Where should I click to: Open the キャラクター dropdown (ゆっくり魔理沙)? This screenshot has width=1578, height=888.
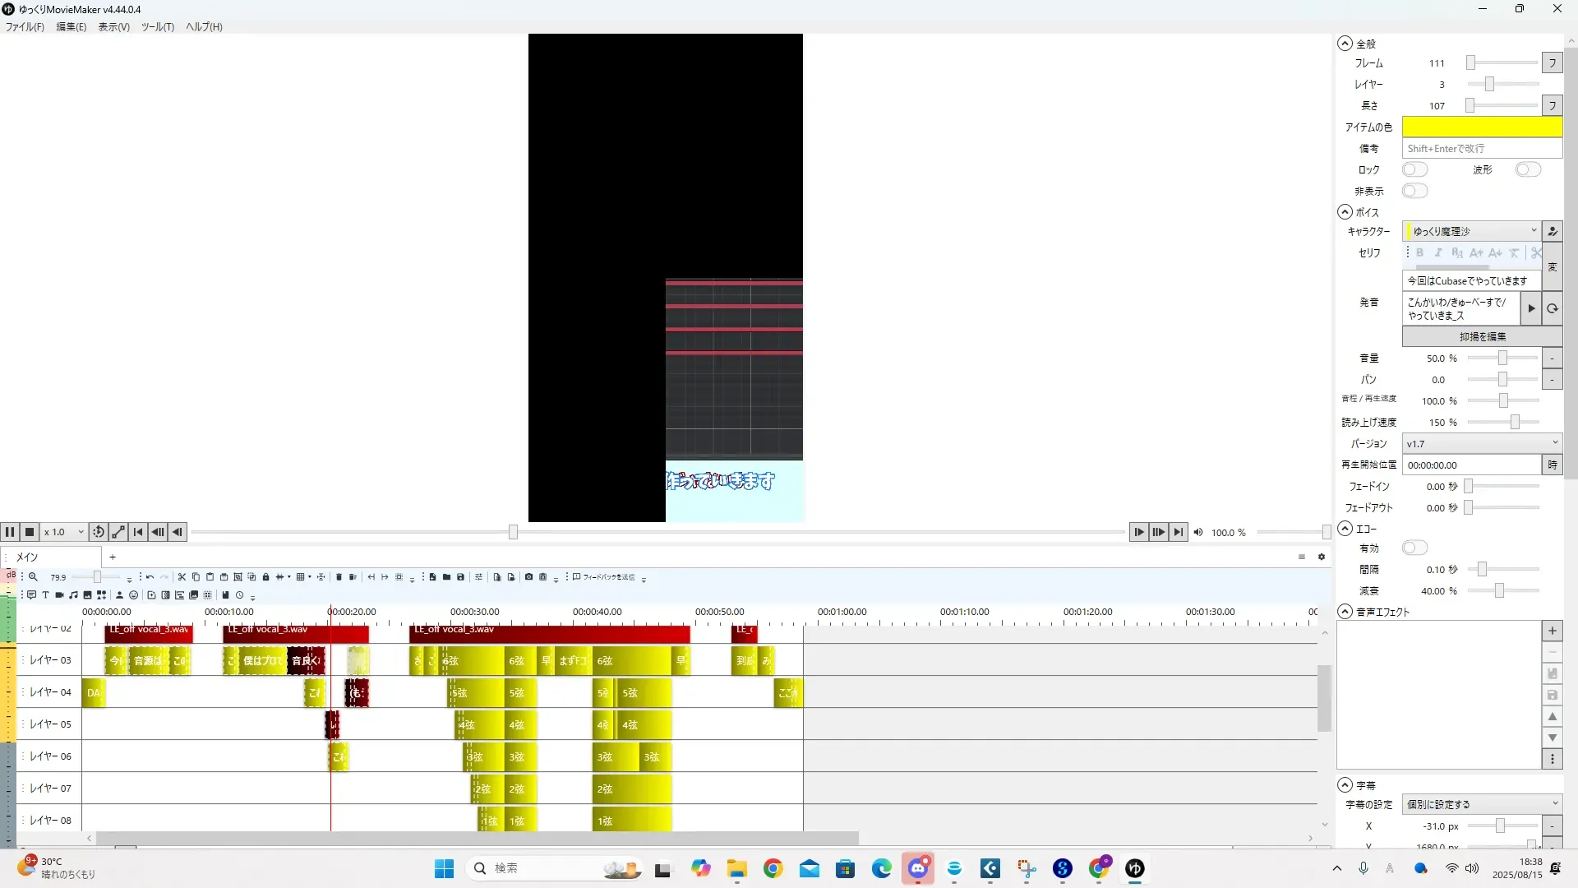pyautogui.click(x=1471, y=231)
